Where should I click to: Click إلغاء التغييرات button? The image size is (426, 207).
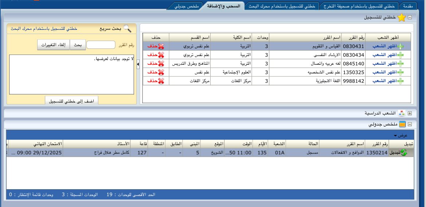pos(53,45)
